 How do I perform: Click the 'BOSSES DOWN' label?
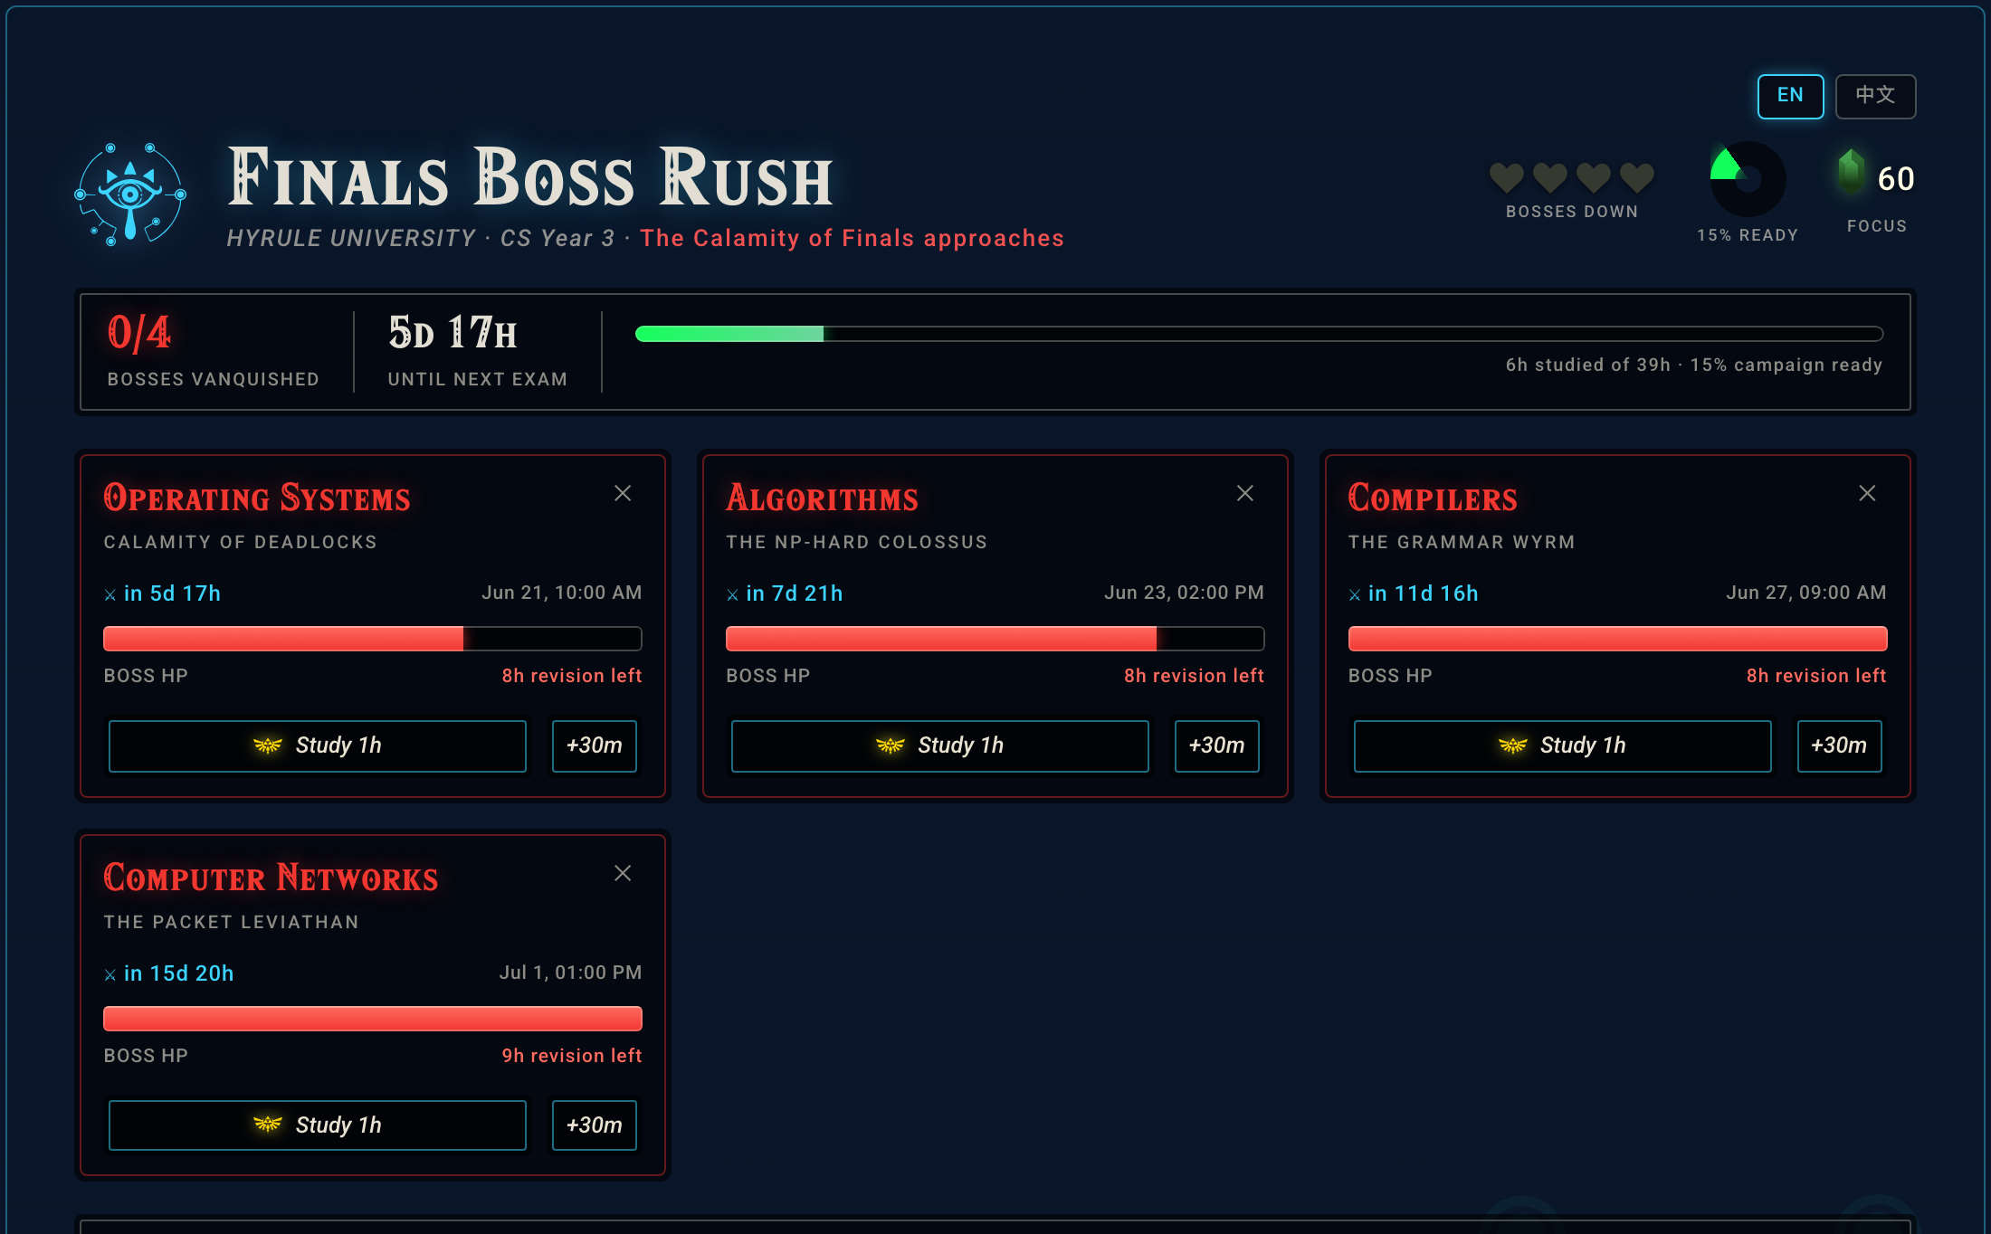tap(1572, 212)
